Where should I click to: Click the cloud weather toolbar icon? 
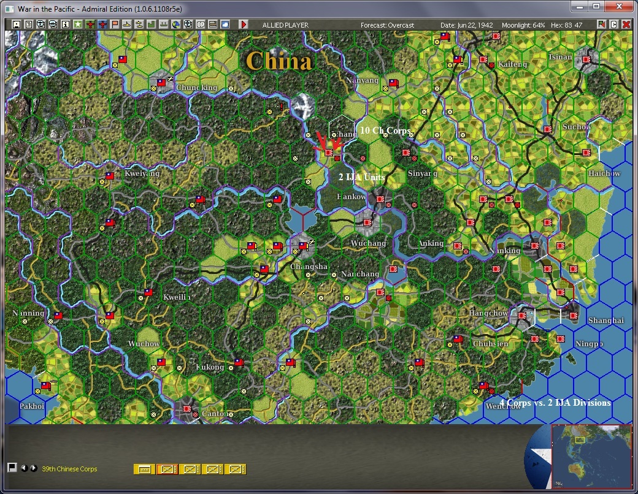pyautogui.click(x=225, y=25)
